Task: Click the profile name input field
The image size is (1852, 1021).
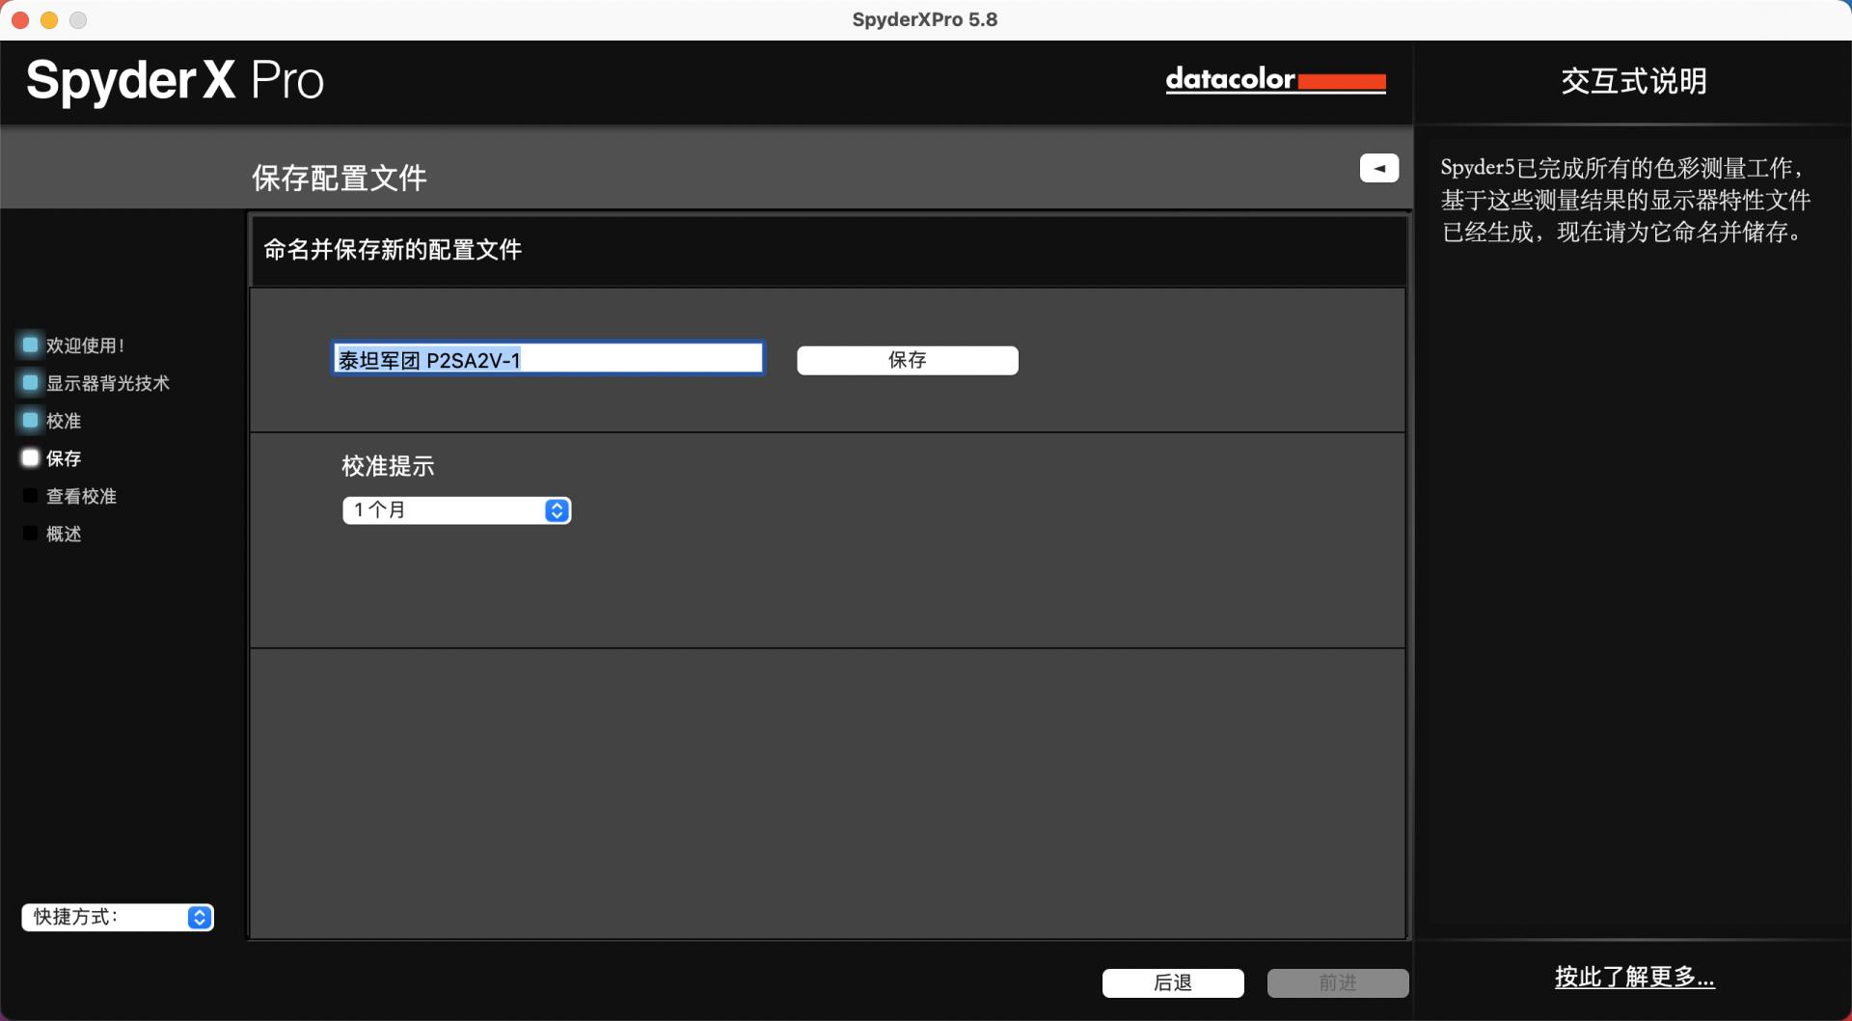Action: point(548,359)
